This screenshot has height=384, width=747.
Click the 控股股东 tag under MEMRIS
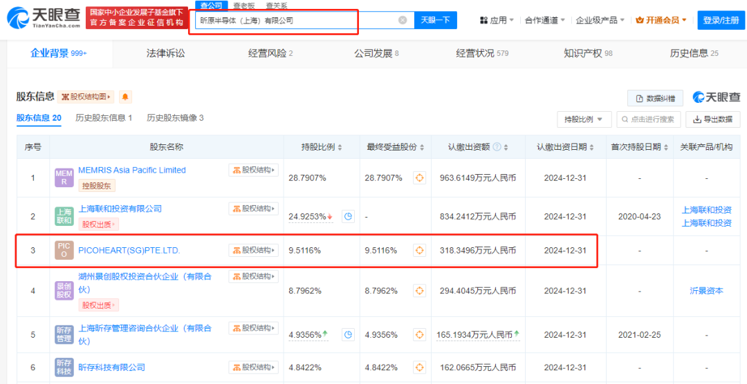coord(97,186)
